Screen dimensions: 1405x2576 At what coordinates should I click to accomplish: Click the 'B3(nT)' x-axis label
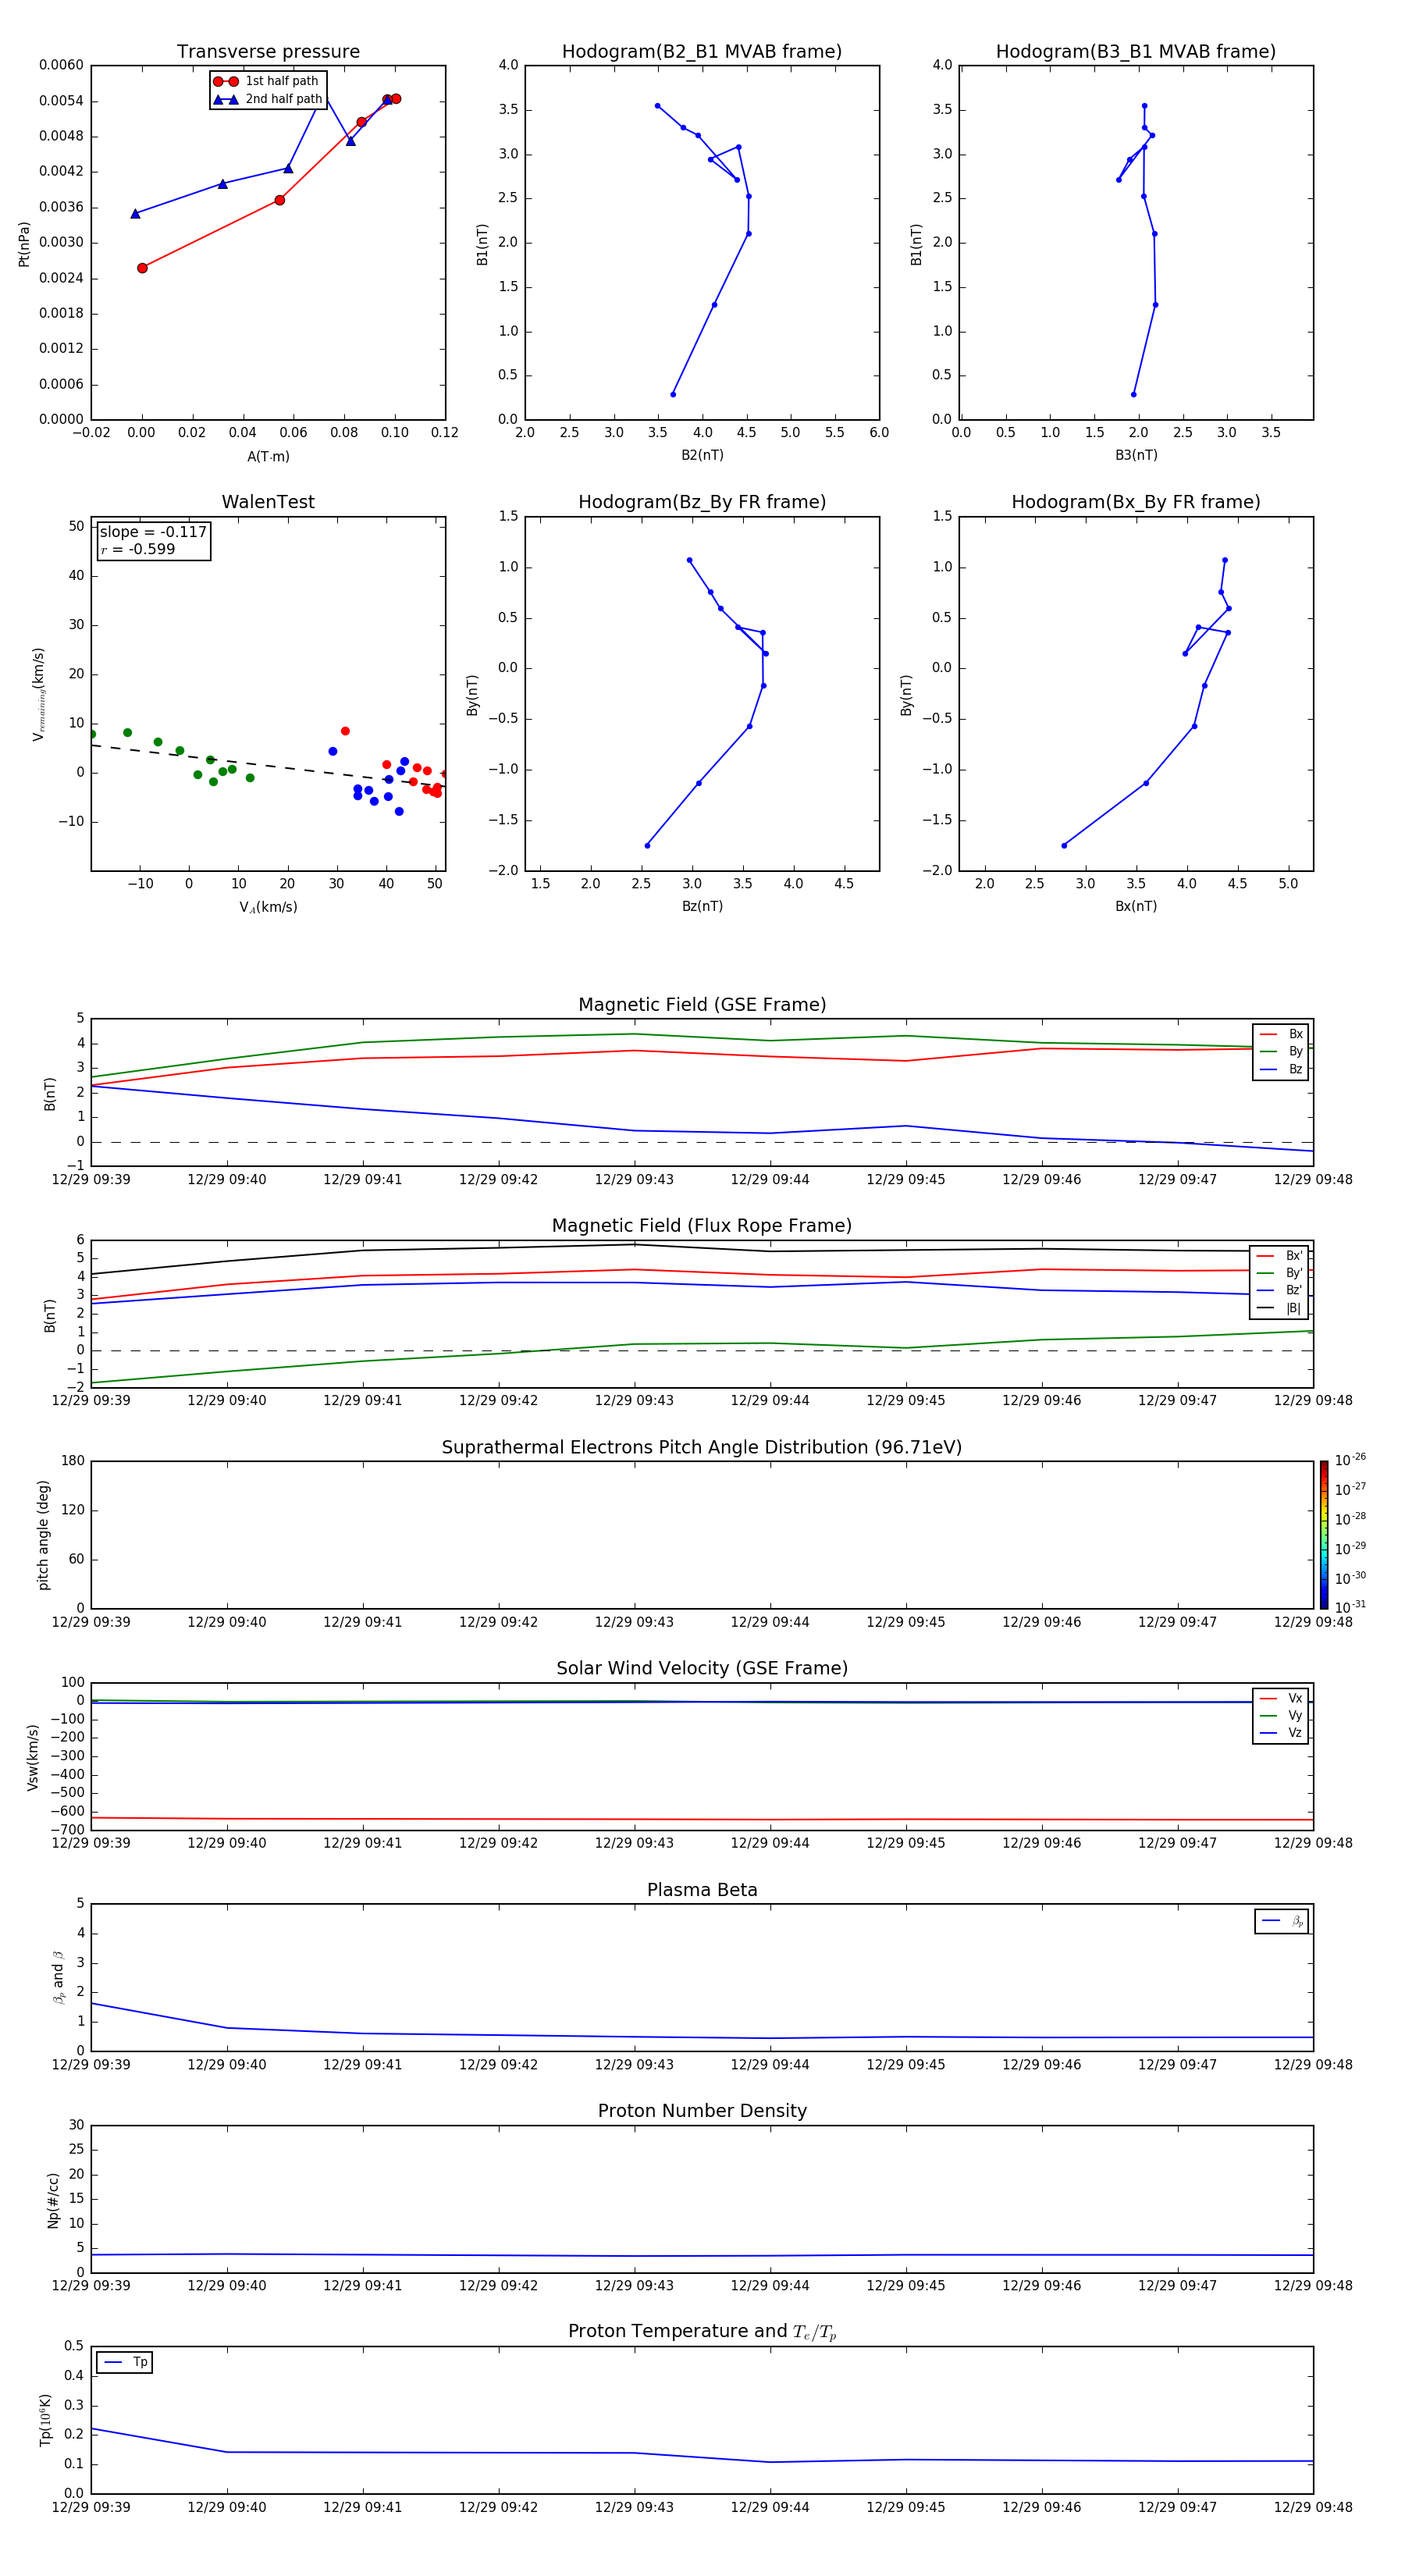tap(1136, 455)
